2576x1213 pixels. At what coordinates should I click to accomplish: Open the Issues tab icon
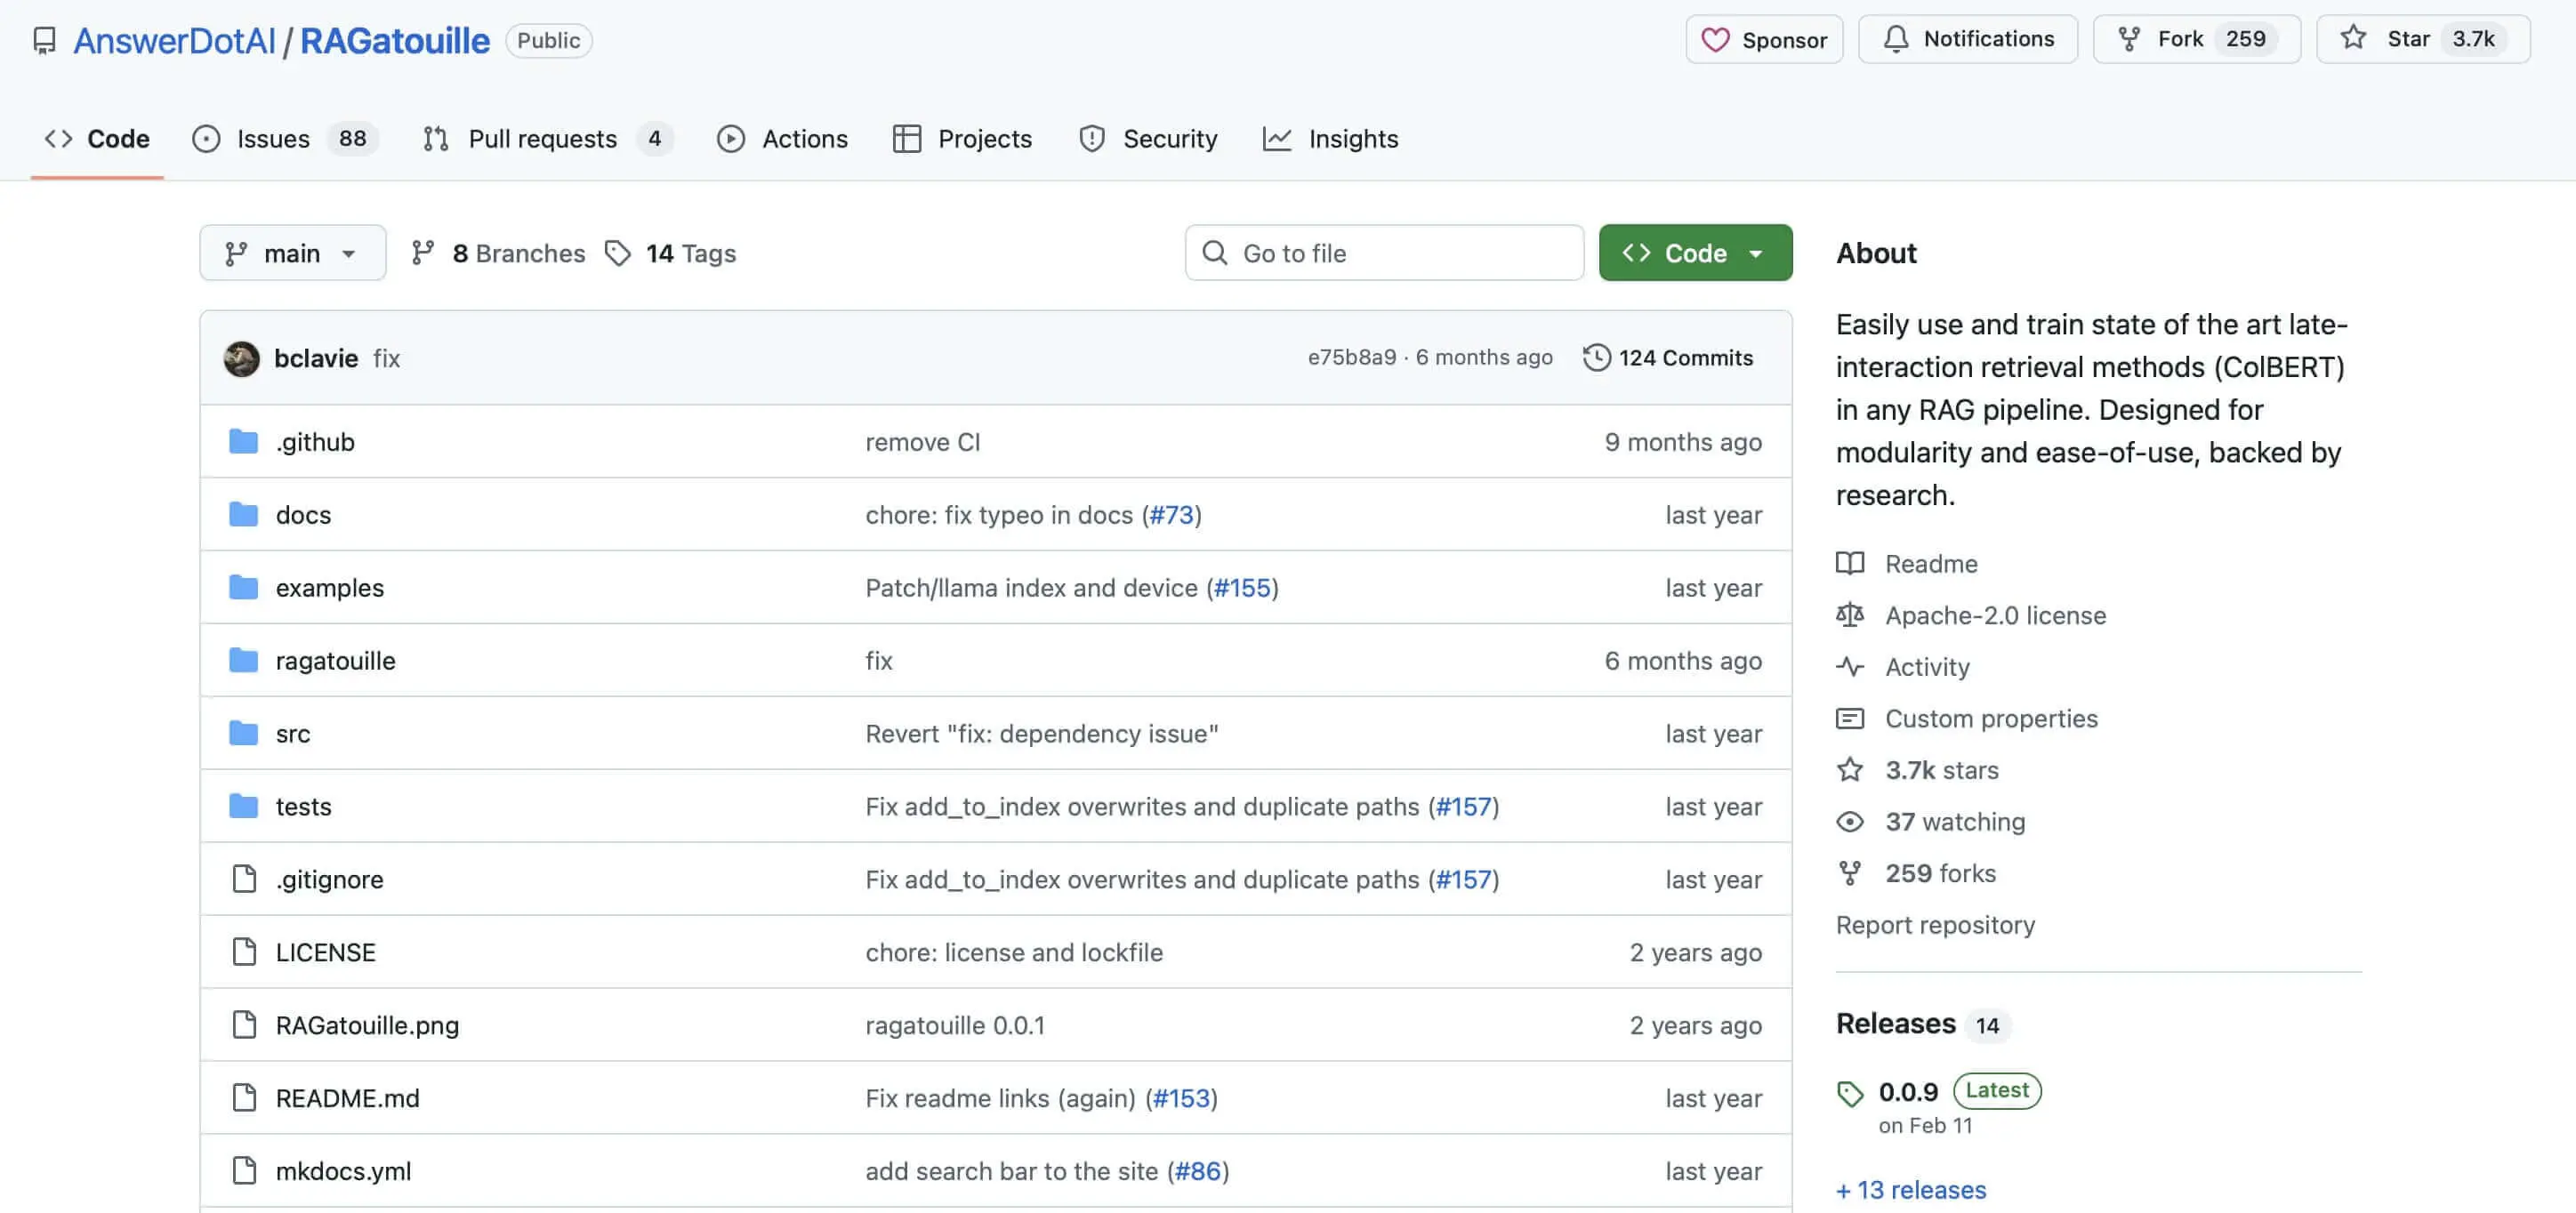pyautogui.click(x=207, y=139)
